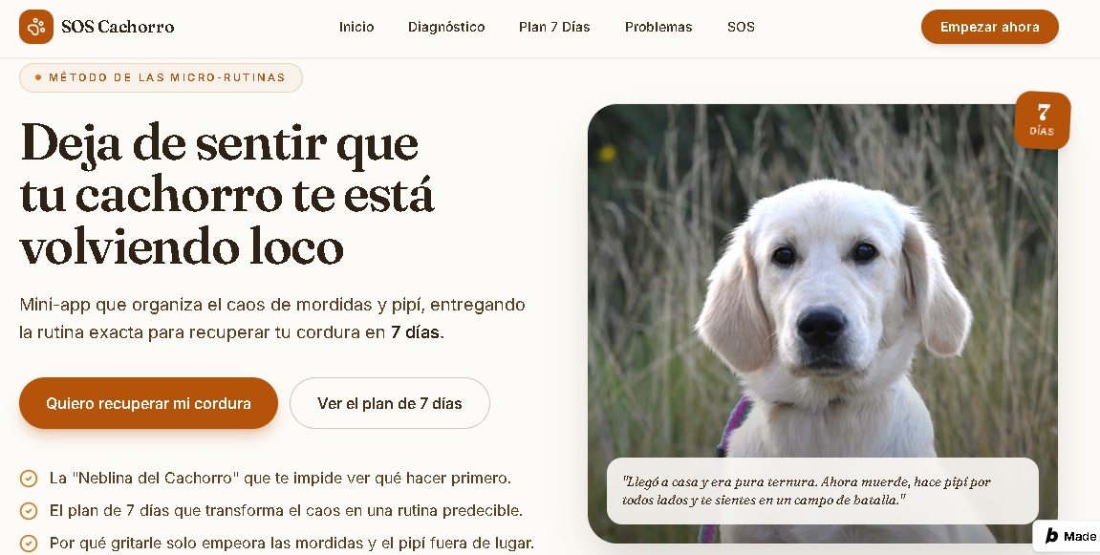Screen dimensions: 1100x555
Task: Open the Problemas nav item
Action: click(658, 27)
